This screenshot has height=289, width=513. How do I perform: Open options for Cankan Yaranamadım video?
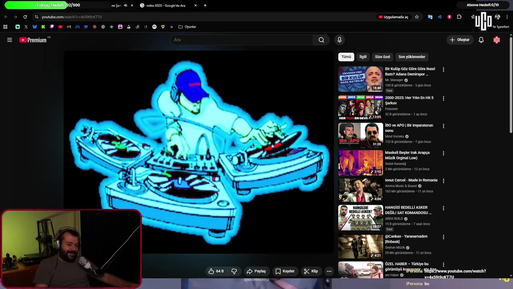click(443, 237)
